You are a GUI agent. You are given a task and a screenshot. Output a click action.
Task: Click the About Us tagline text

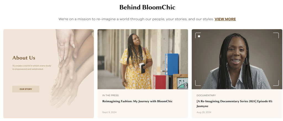coord(32,67)
